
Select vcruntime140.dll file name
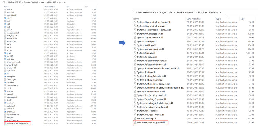[x=13, y=115]
